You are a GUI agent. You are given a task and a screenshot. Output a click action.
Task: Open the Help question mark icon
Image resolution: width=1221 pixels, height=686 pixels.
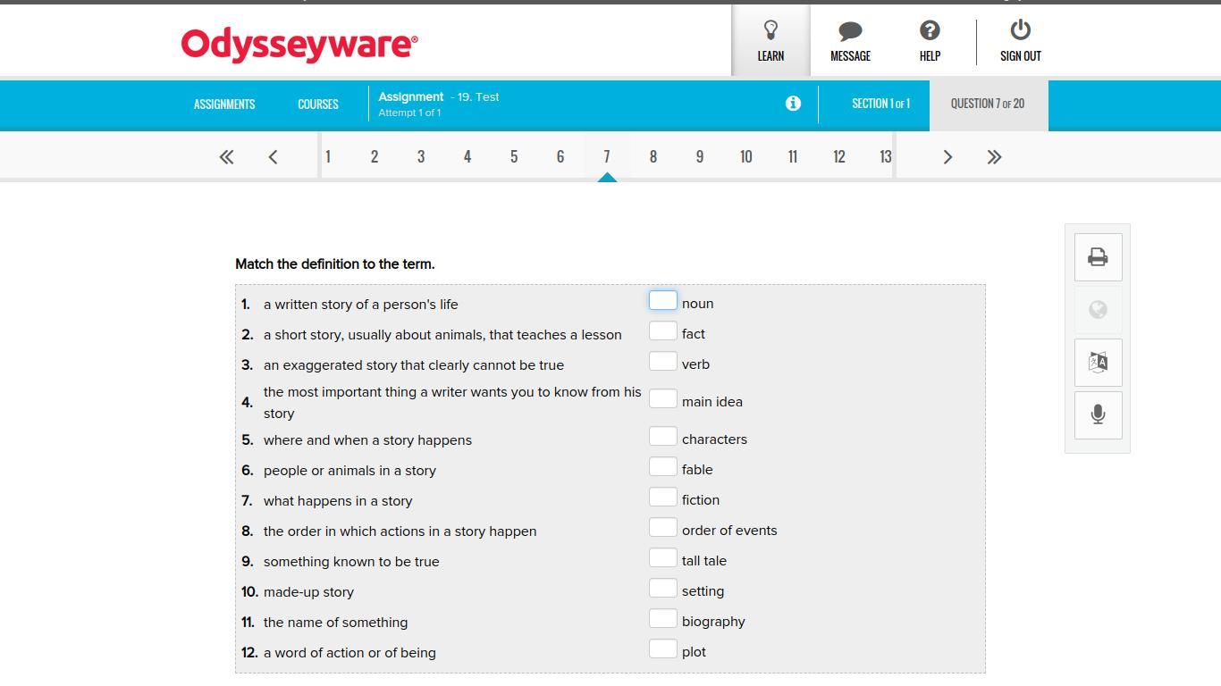click(930, 30)
